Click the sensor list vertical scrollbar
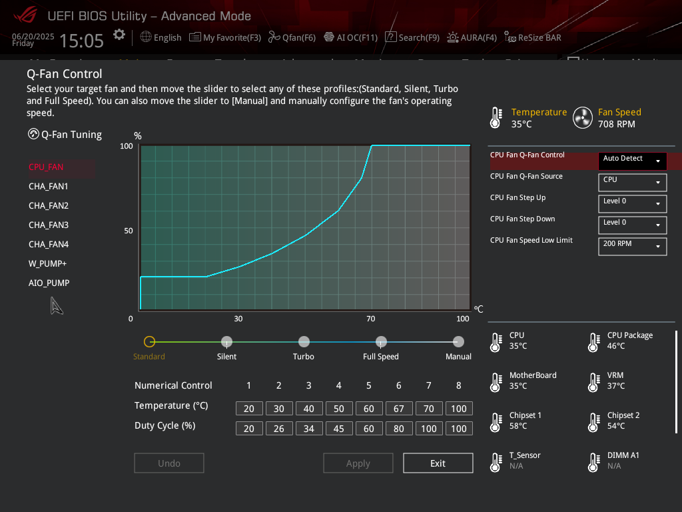The width and height of the screenshot is (682, 512). pyautogui.click(x=677, y=382)
